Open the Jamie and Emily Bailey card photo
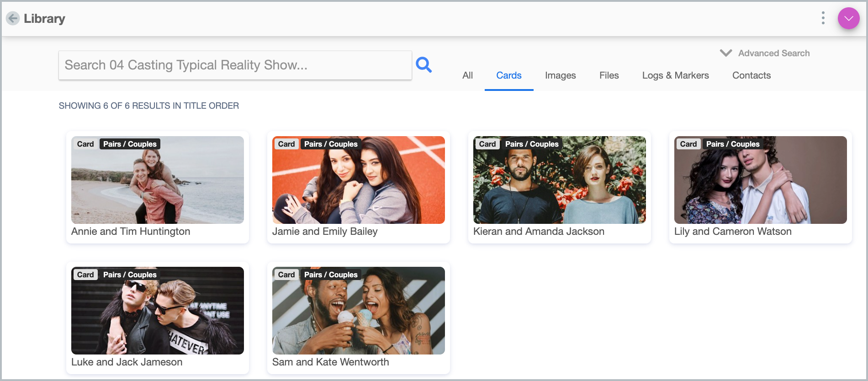868x381 pixels. (358, 183)
